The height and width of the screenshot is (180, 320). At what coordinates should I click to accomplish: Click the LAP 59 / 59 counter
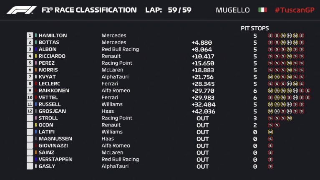click(169, 10)
